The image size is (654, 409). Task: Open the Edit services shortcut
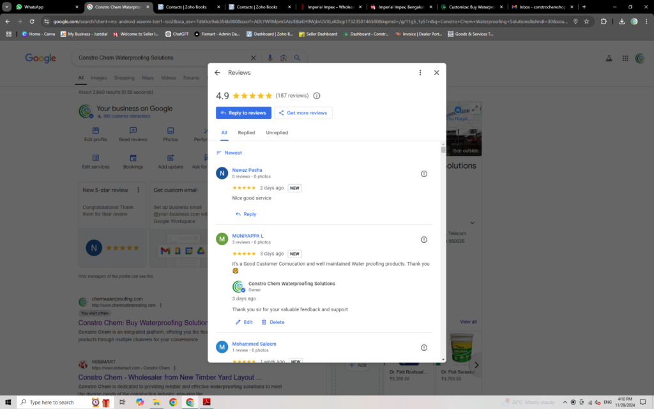click(96, 162)
